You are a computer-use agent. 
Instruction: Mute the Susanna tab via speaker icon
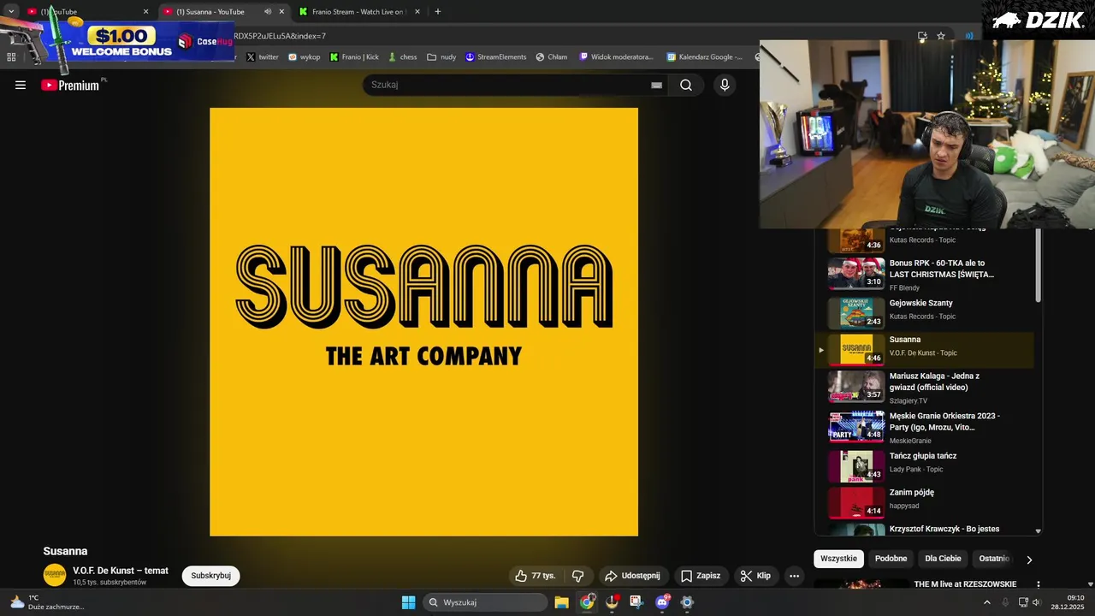[268, 12]
